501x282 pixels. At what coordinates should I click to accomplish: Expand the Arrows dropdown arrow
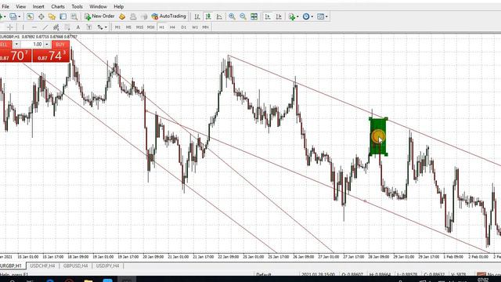(106, 27)
